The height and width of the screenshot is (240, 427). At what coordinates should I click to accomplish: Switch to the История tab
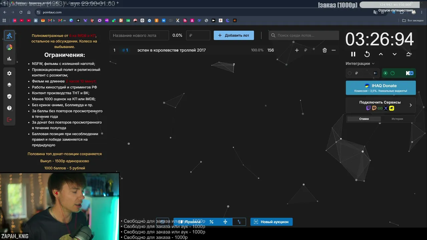click(x=397, y=119)
